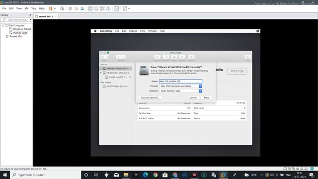Click the Restore toolbar icon
This screenshot has height=179, width=318.
182,57
